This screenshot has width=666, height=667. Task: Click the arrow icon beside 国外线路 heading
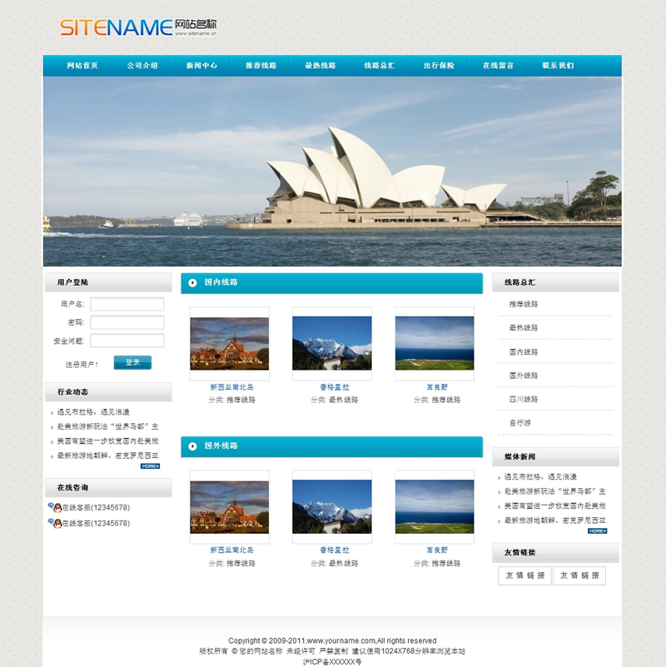pyautogui.click(x=193, y=446)
